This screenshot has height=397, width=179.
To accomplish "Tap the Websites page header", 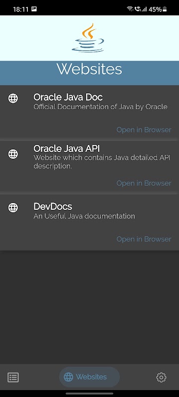I will (x=89, y=69).
